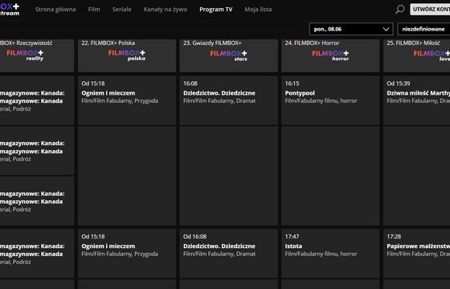Screen dimensions: 450x289
Task: Click the UTWÓRZ KONTO button
Action: [430, 9]
